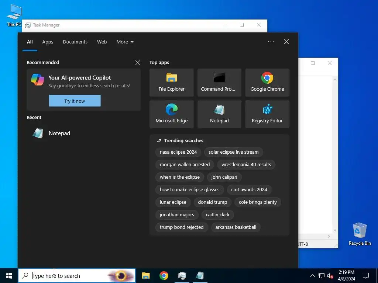The height and width of the screenshot is (283, 378).
Task: Switch to the Apps search tab
Action: [x=48, y=42]
